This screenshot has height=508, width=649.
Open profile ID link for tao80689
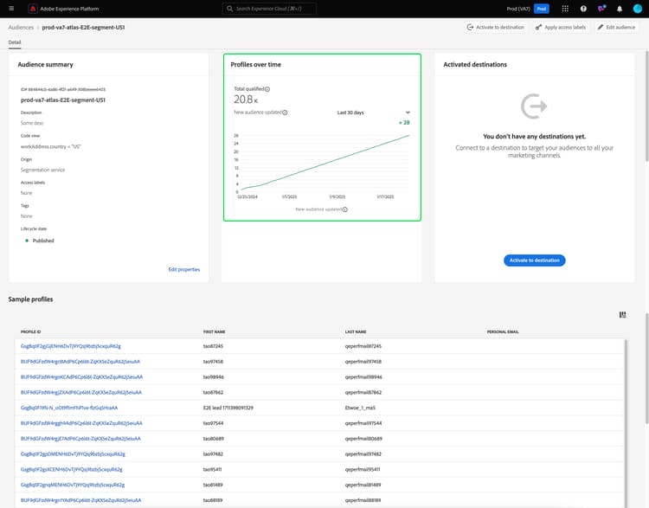coord(80,439)
